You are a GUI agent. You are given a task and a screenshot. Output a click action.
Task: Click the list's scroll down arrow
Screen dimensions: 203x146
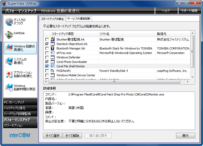click(192, 77)
